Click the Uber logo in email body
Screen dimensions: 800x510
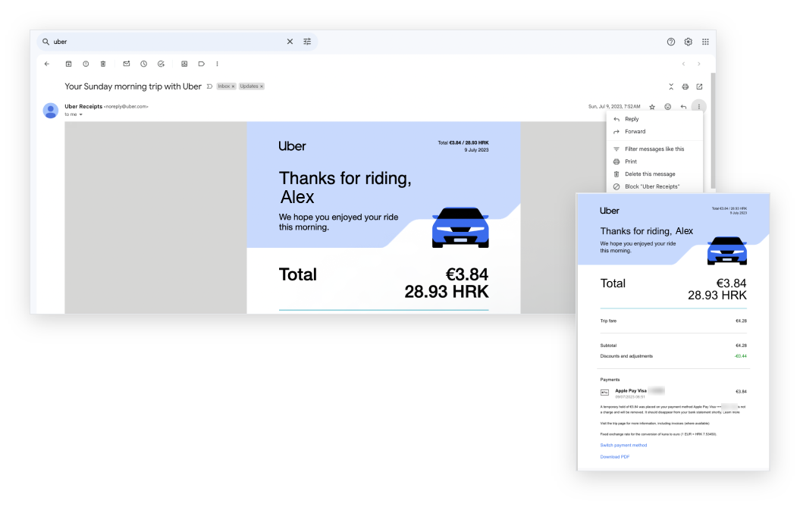tap(293, 146)
